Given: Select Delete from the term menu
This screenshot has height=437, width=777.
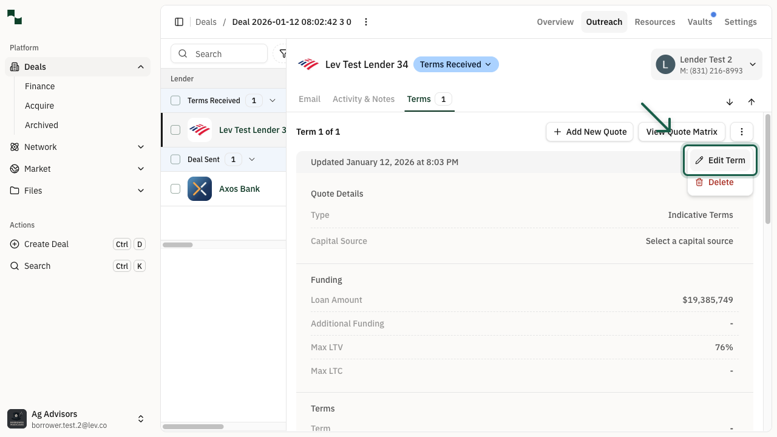Looking at the screenshot, I should [720, 182].
